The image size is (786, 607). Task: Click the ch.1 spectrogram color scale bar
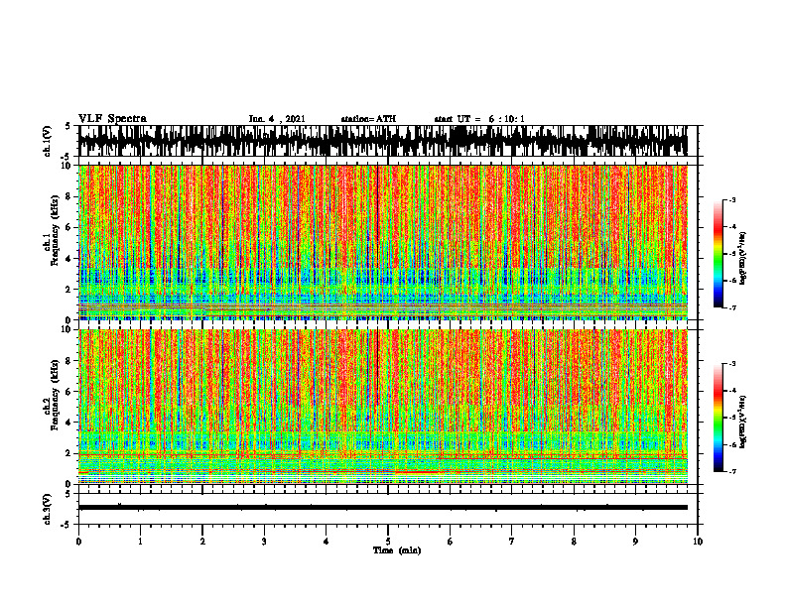(x=719, y=254)
